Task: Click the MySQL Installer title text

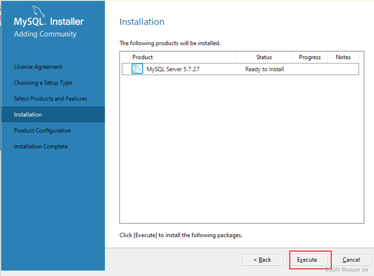Action: coord(49,22)
